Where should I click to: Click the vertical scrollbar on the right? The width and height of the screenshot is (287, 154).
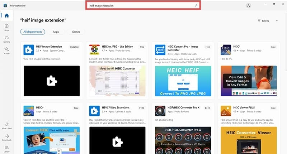286,42
